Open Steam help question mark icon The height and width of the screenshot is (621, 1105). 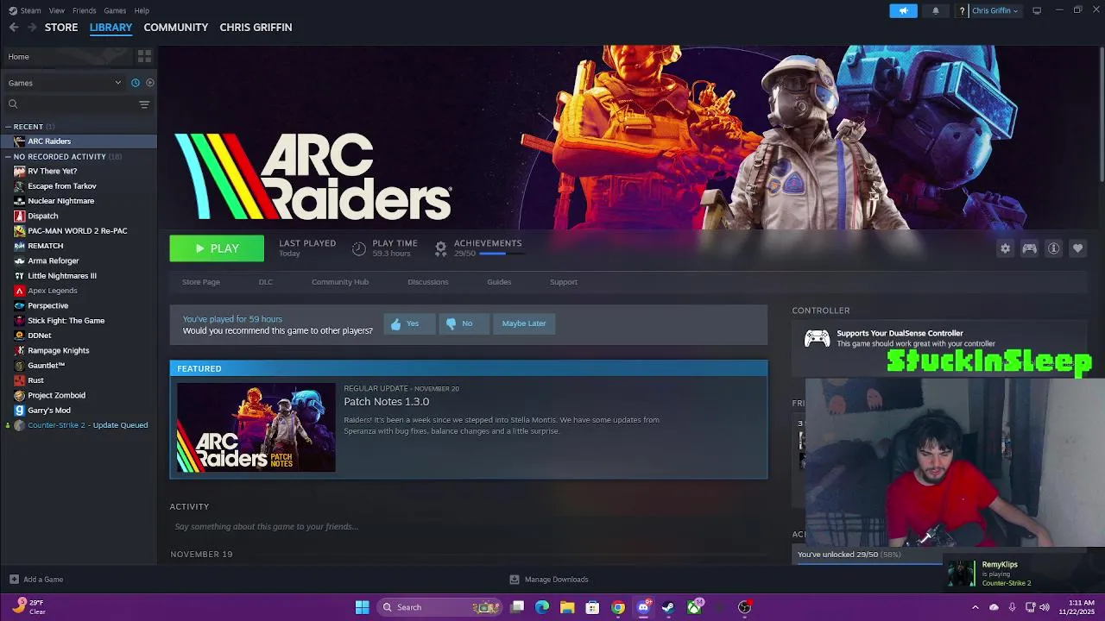point(962,11)
